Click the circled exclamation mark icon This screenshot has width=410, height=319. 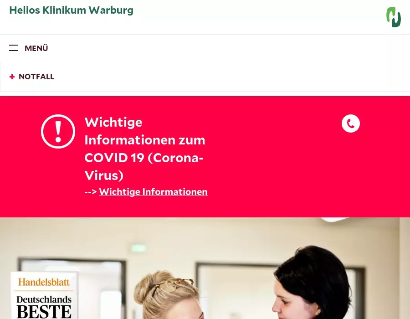coord(58,132)
